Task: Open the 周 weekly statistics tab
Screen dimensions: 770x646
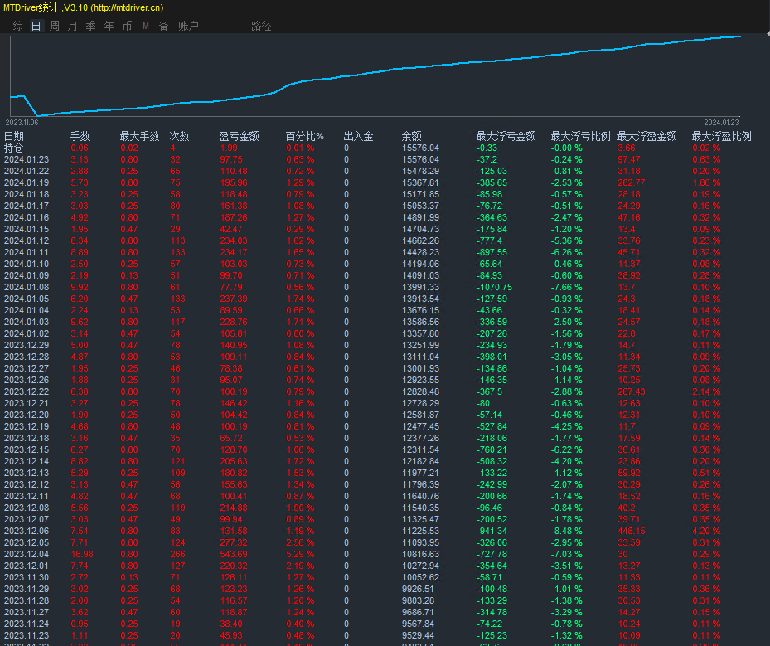Action: click(x=54, y=26)
